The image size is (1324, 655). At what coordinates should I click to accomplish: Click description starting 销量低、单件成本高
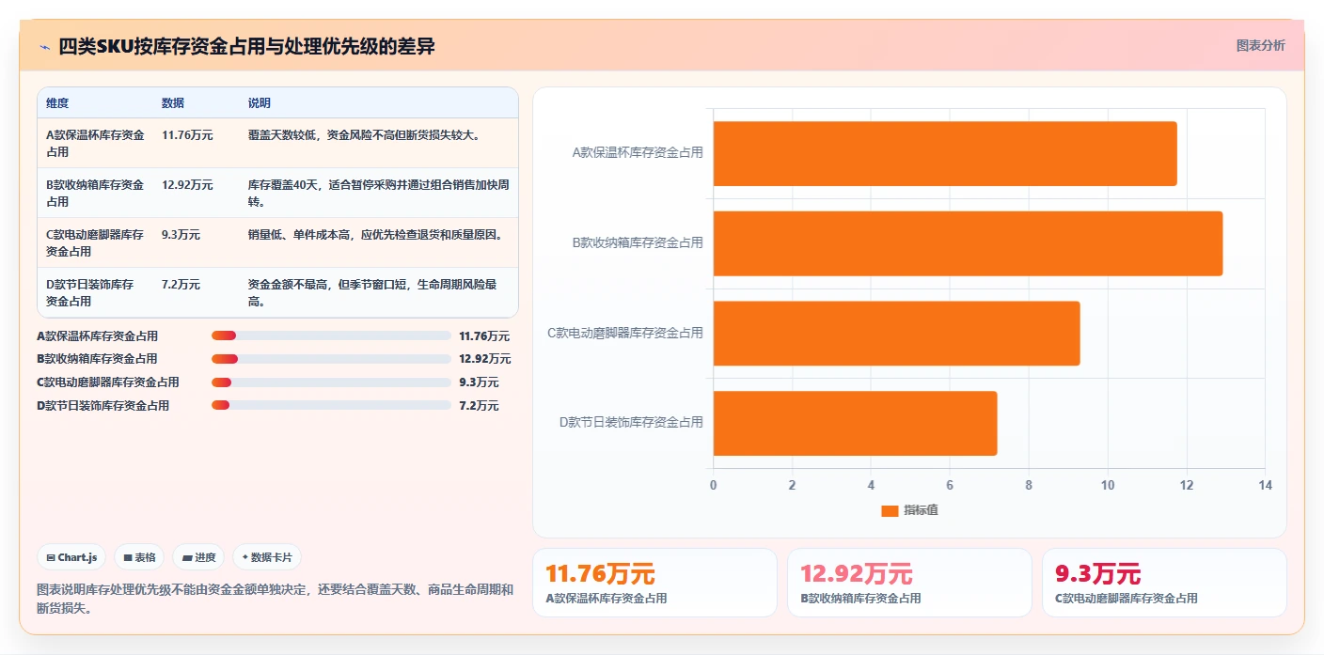point(379,235)
